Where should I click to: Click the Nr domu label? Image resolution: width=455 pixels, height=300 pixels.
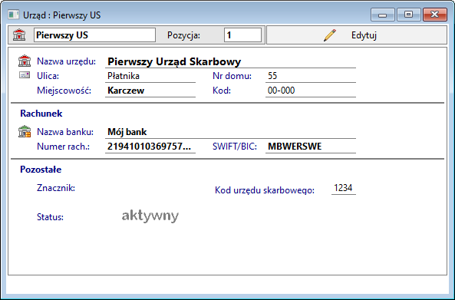pos(232,76)
